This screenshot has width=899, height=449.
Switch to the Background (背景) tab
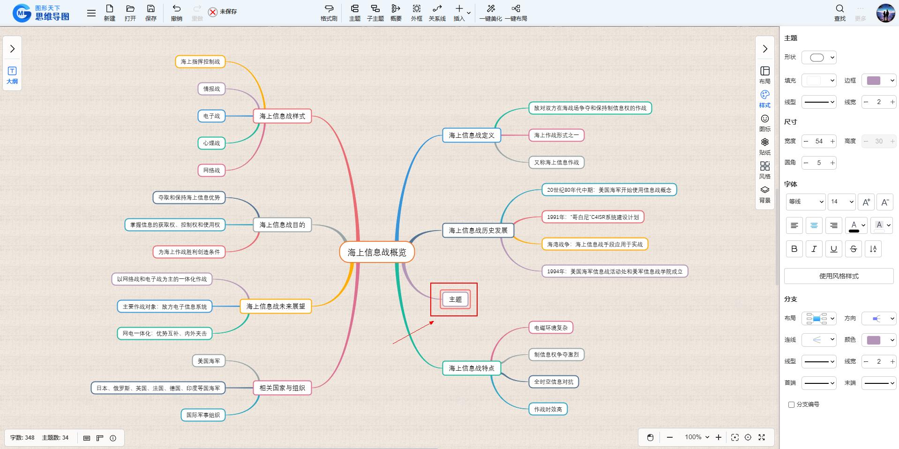(x=764, y=194)
